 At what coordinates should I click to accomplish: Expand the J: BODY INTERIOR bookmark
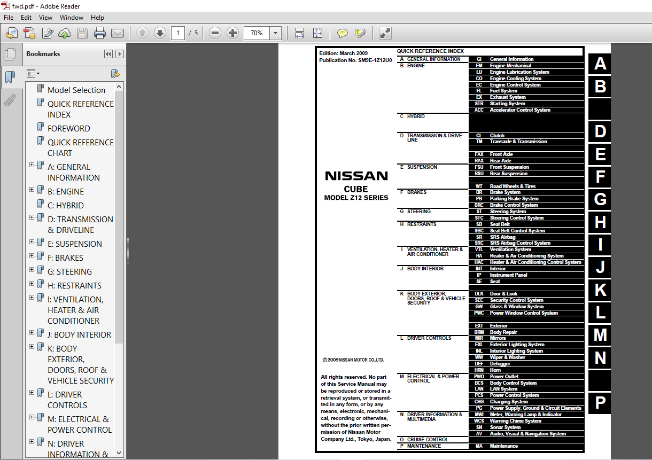click(32, 333)
